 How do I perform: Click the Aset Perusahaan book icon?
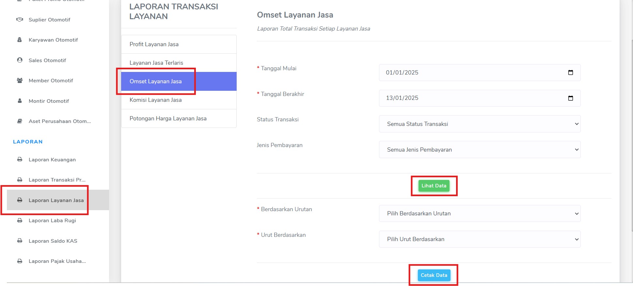click(20, 121)
